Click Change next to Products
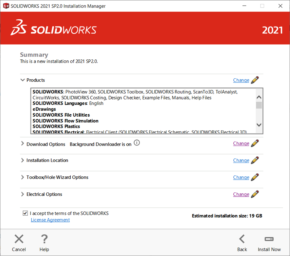Image resolution: width=290 pixels, height=256 pixels. 241,80
